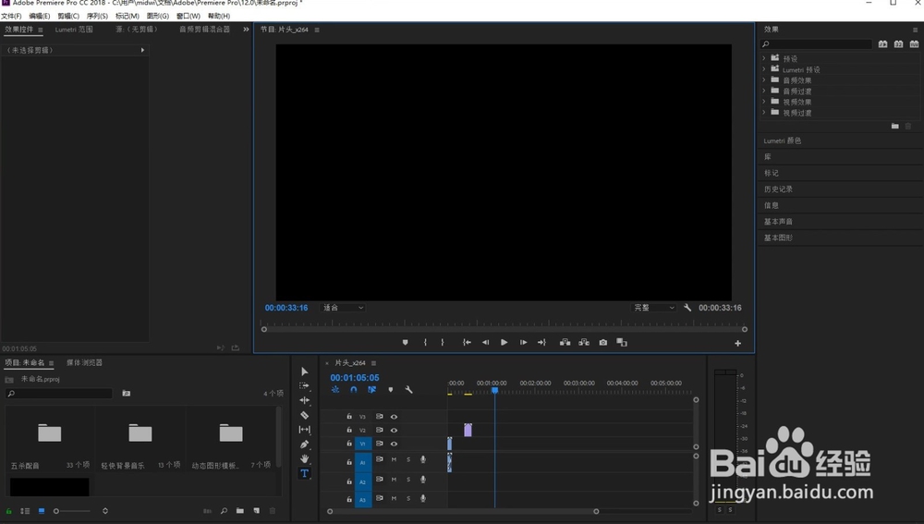This screenshot has height=524, width=924.
Task: Toggle insert sequences as nests option
Action: click(x=335, y=390)
